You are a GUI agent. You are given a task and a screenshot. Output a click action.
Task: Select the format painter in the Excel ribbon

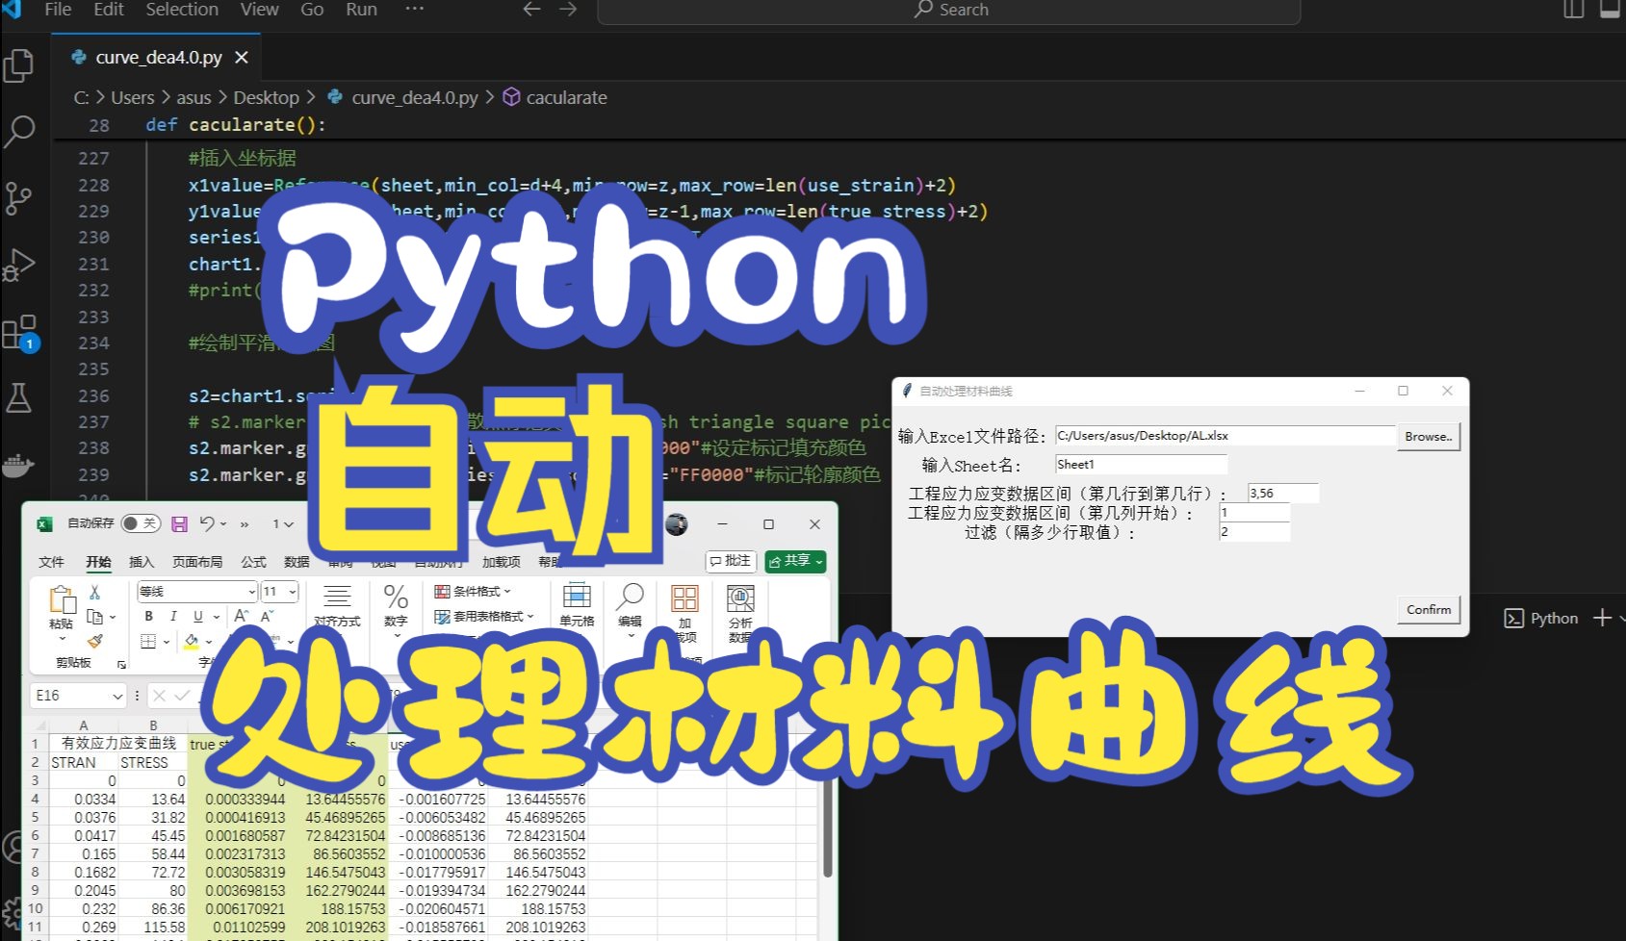pyautogui.click(x=94, y=641)
